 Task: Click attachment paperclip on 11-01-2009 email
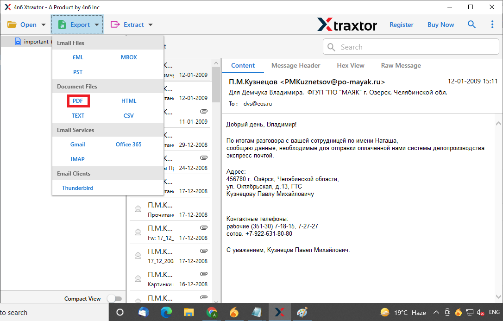pos(204,112)
